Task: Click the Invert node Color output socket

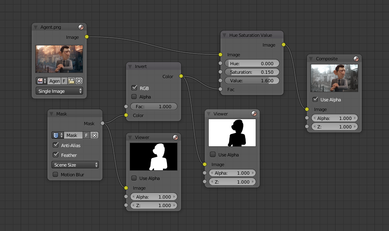Action: tap(181, 76)
